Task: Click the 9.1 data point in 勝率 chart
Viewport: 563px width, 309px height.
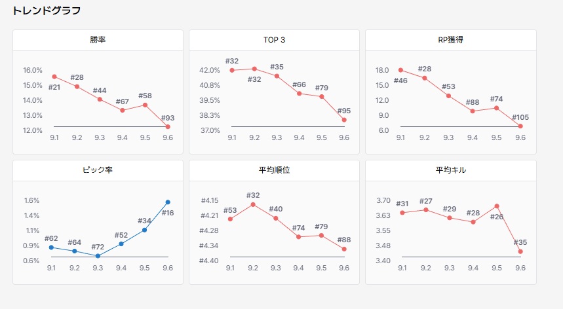Action: [54, 77]
